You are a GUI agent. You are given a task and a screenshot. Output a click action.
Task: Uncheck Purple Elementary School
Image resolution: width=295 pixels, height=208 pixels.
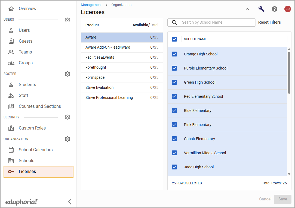[x=174, y=68]
